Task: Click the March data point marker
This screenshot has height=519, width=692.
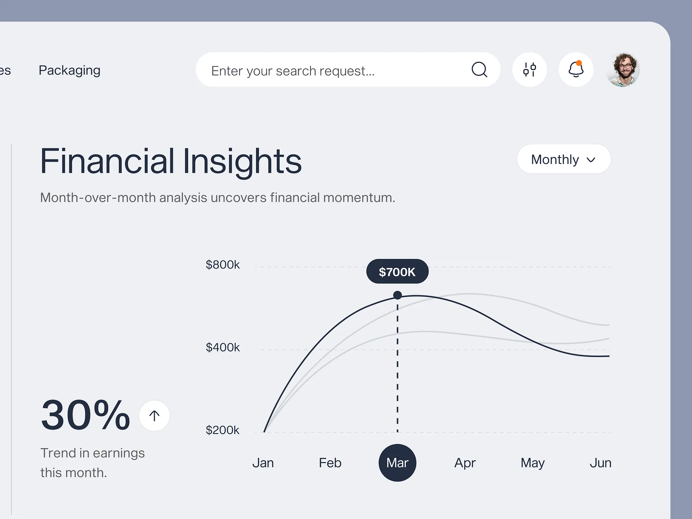Action: pos(397,295)
